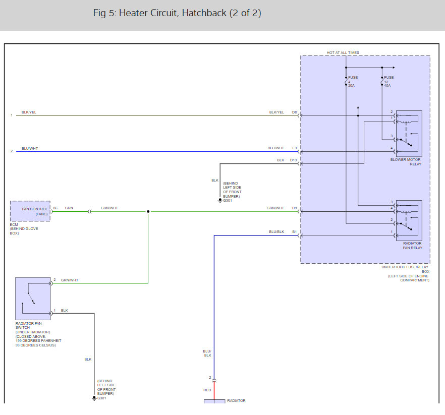
Task: Click the Fuse 4 20A symbol
Action: [x=346, y=81]
